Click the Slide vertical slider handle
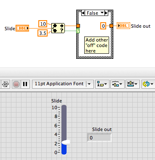The image size is (155, 160). [66, 142]
